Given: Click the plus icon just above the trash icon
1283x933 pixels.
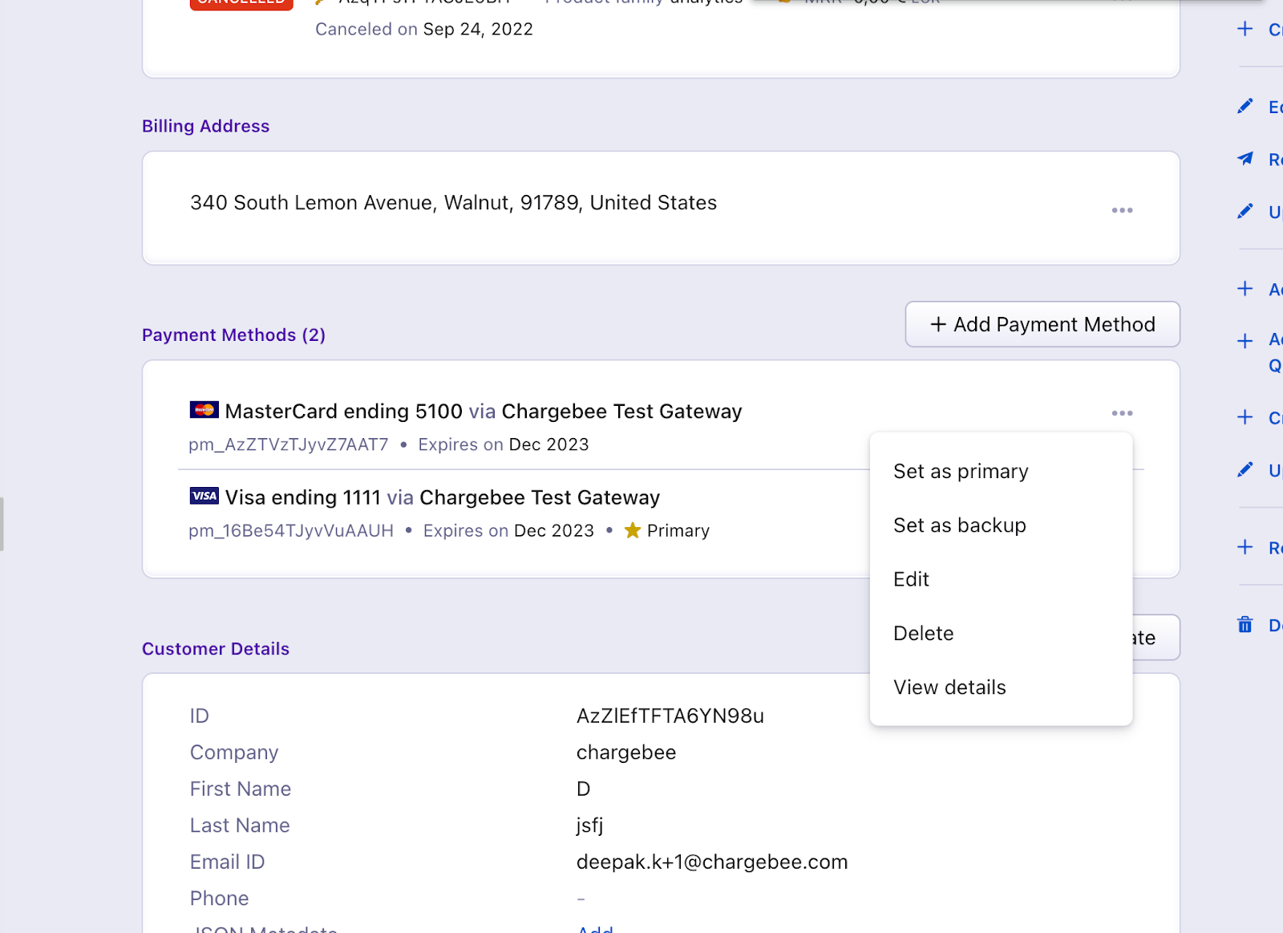Looking at the screenshot, I should pos(1245,547).
